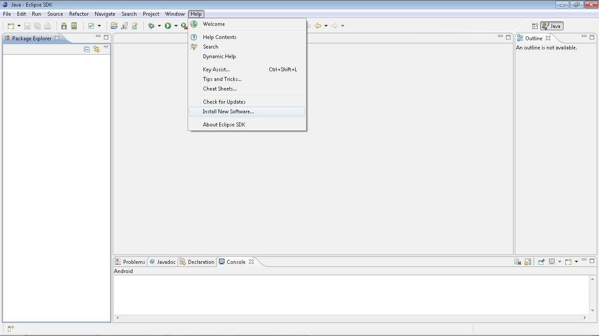
Task: Open the Refactor menu in menu bar
Action: (79, 14)
